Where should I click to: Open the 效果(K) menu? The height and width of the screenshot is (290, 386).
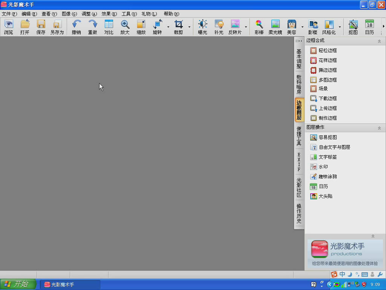tap(109, 14)
